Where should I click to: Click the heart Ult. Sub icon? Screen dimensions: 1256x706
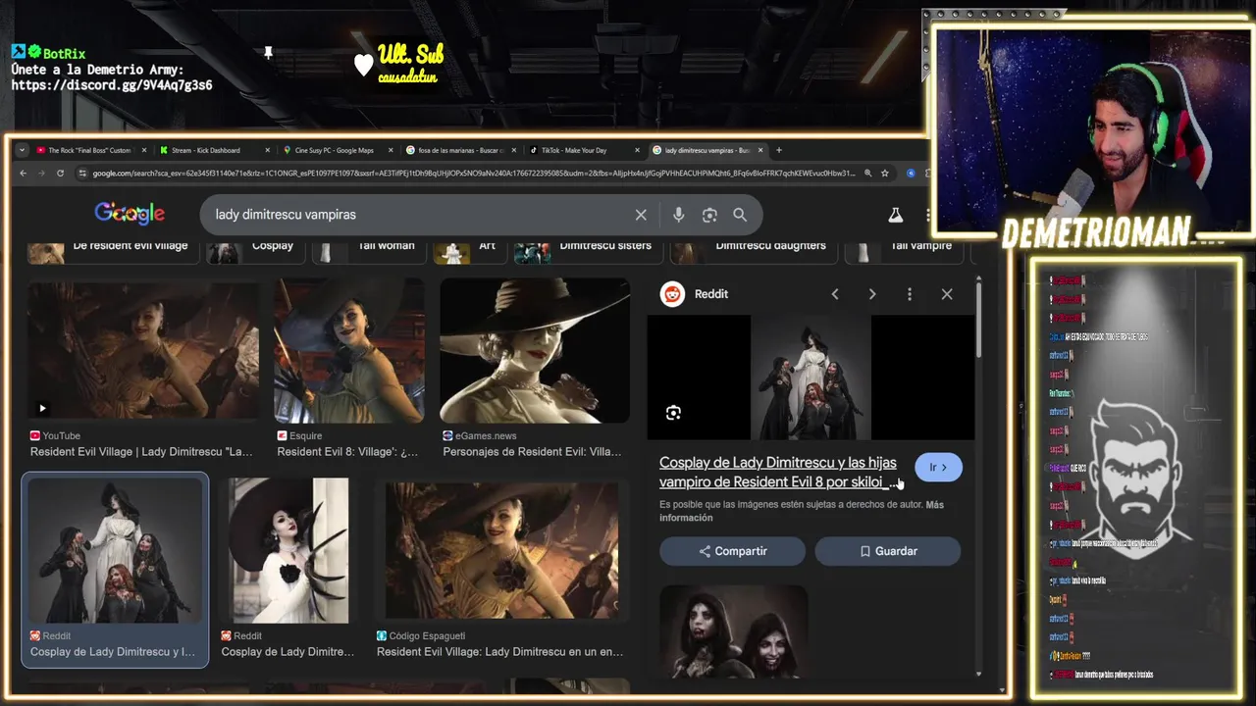point(364,65)
